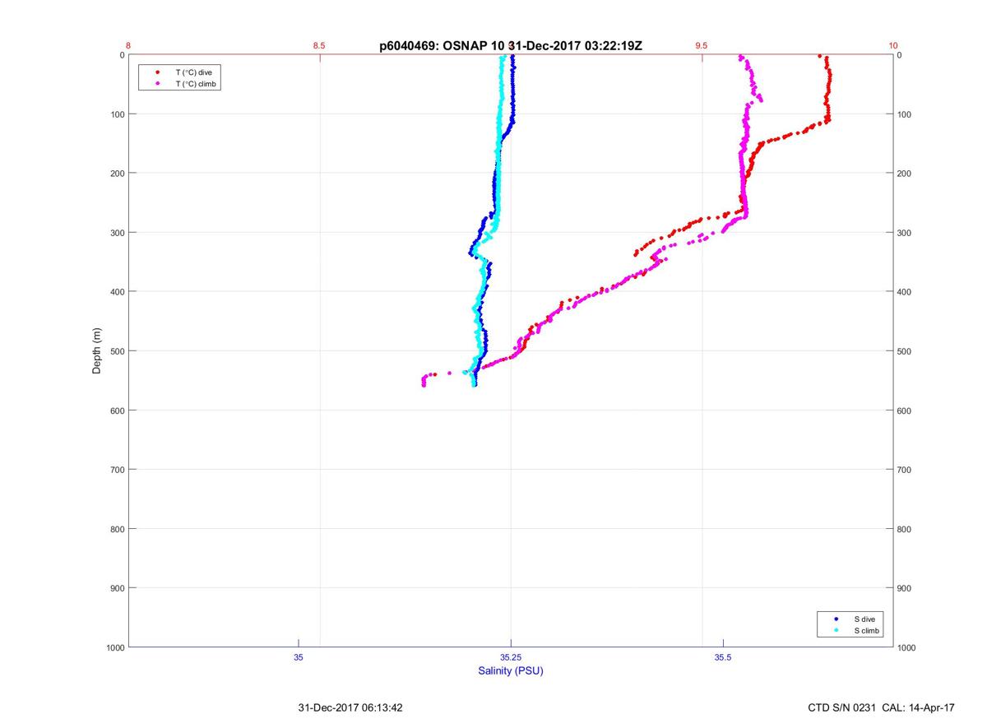Select the 'T (°C) dive' legend entry
The image size is (987, 728).
pyautogui.click(x=194, y=72)
